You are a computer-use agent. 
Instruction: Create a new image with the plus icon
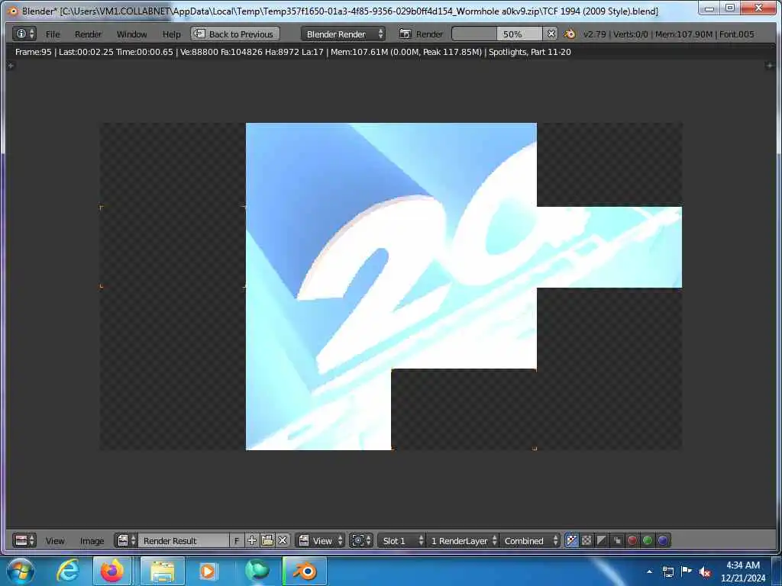[252, 540]
